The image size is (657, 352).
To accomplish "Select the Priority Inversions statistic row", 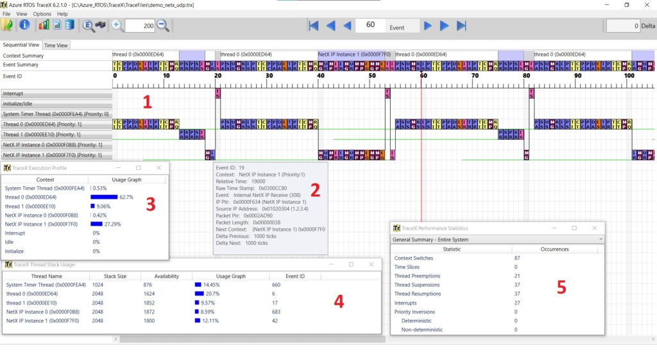I will (x=497, y=312).
